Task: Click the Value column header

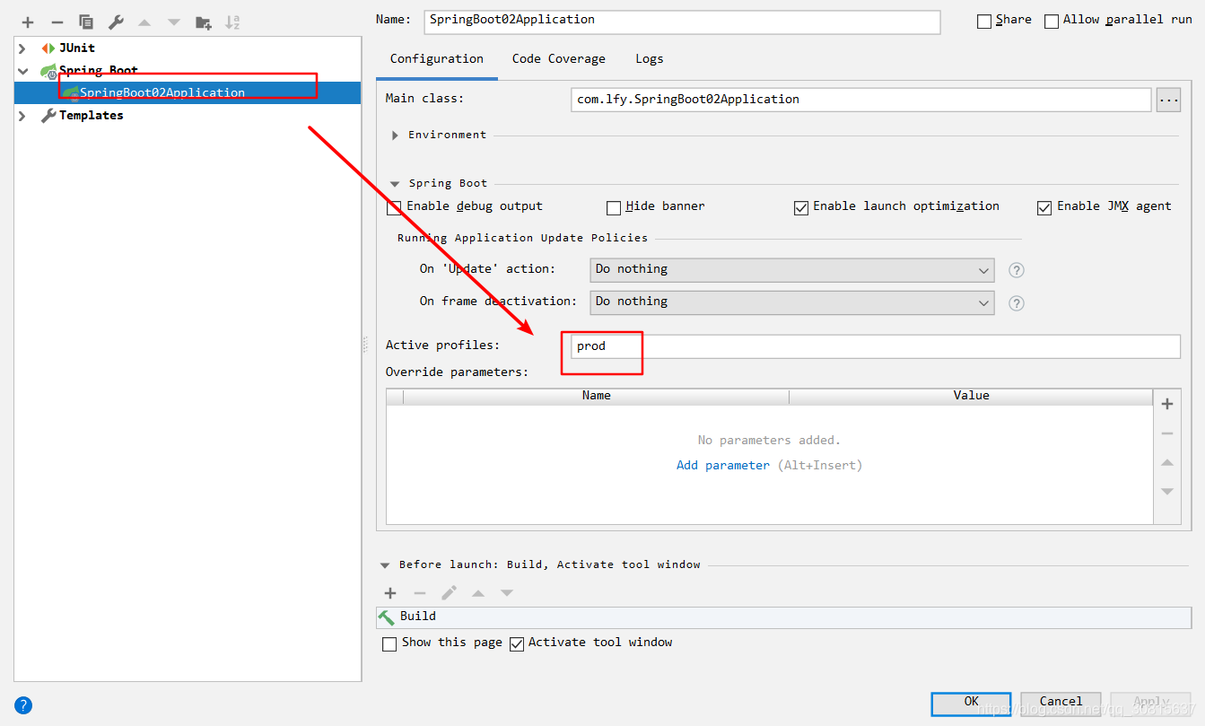Action: pyautogui.click(x=971, y=396)
